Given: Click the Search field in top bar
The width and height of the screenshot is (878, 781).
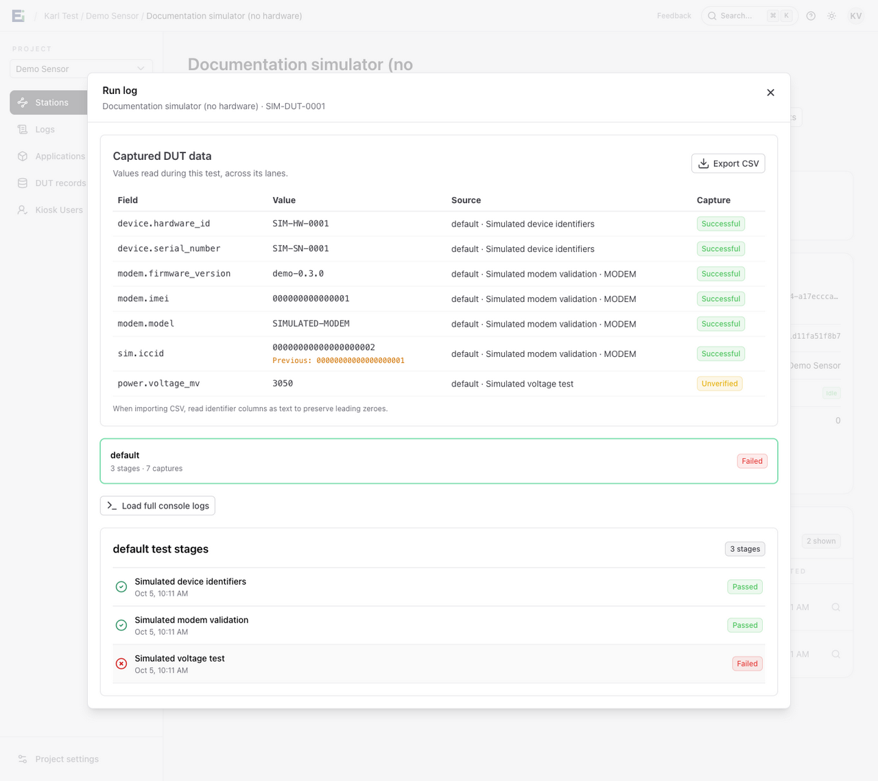Looking at the screenshot, I should pos(750,16).
